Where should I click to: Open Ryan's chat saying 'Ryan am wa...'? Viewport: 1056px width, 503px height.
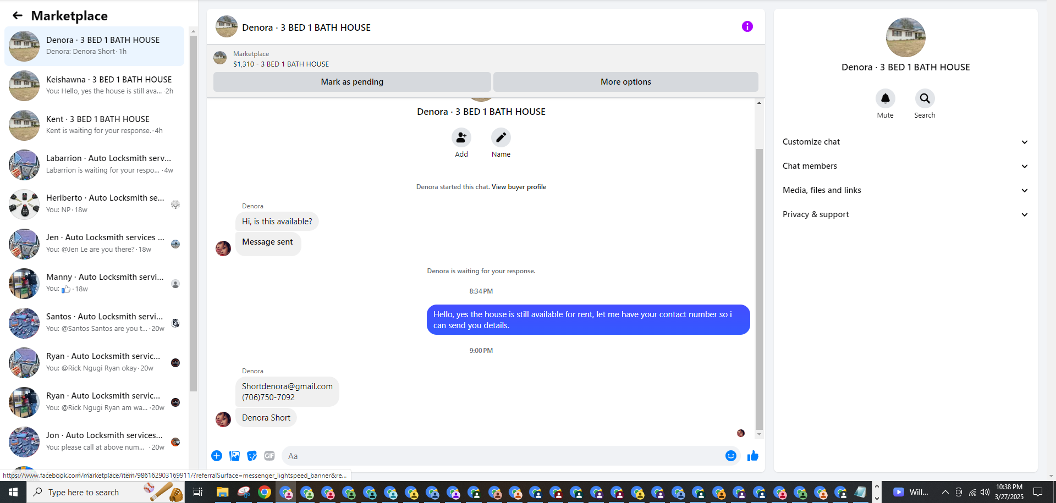click(95, 402)
